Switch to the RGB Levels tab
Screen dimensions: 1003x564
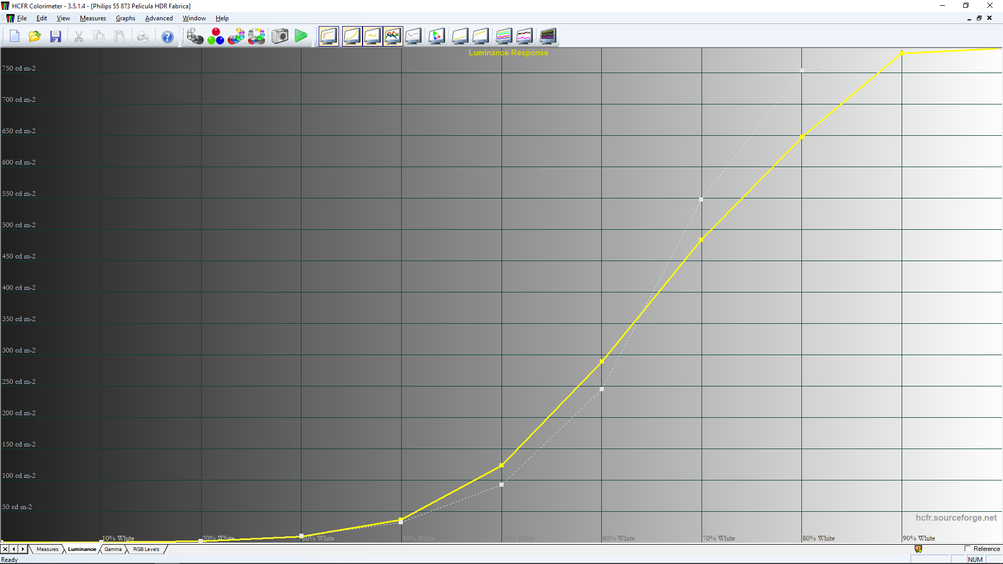[146, 549]
